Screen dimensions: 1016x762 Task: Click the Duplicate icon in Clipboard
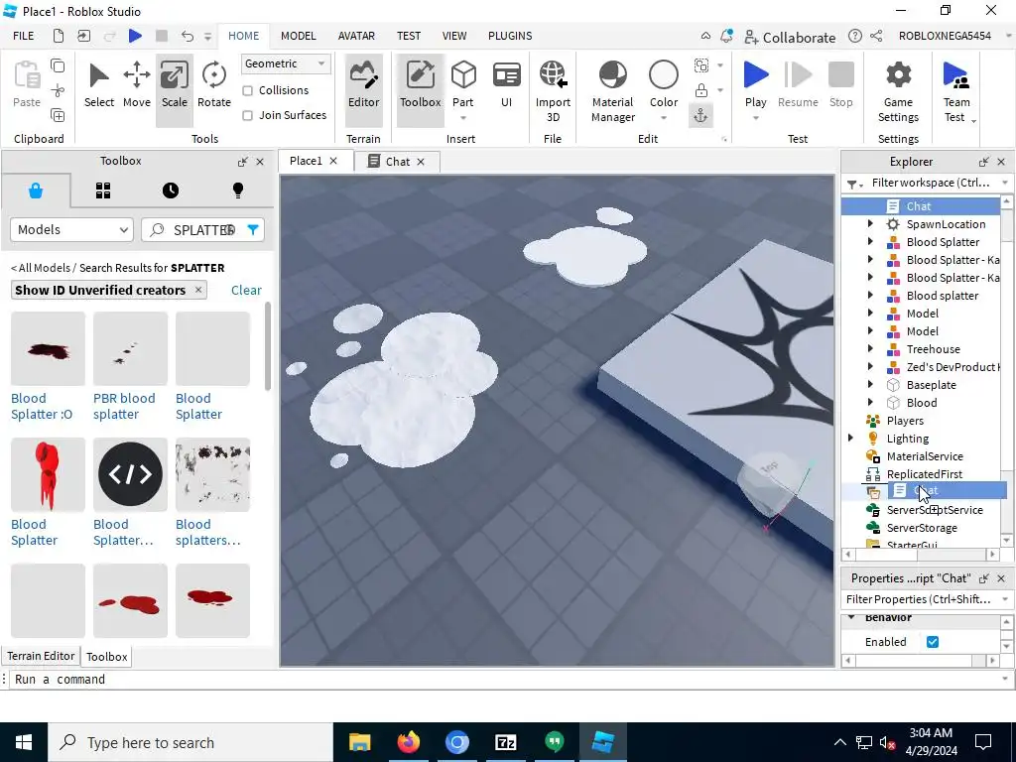coord(58,116)
